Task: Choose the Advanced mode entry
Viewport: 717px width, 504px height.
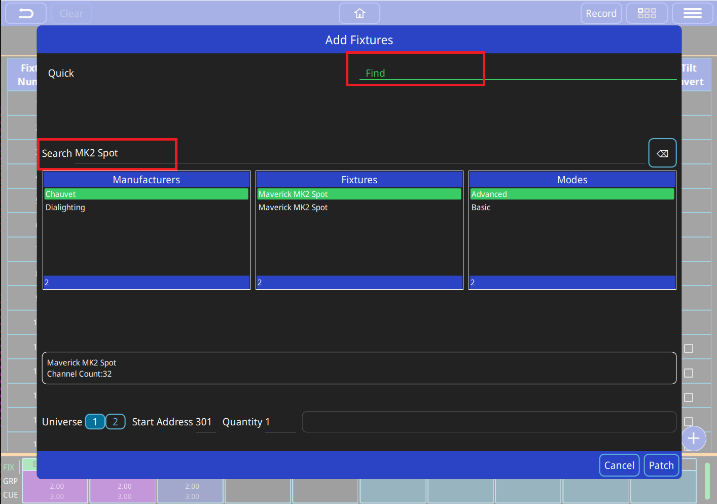Action: (x=489, y=194)
